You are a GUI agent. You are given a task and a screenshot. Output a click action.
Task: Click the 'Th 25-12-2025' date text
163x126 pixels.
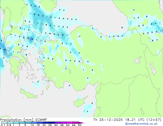point(108,120)
